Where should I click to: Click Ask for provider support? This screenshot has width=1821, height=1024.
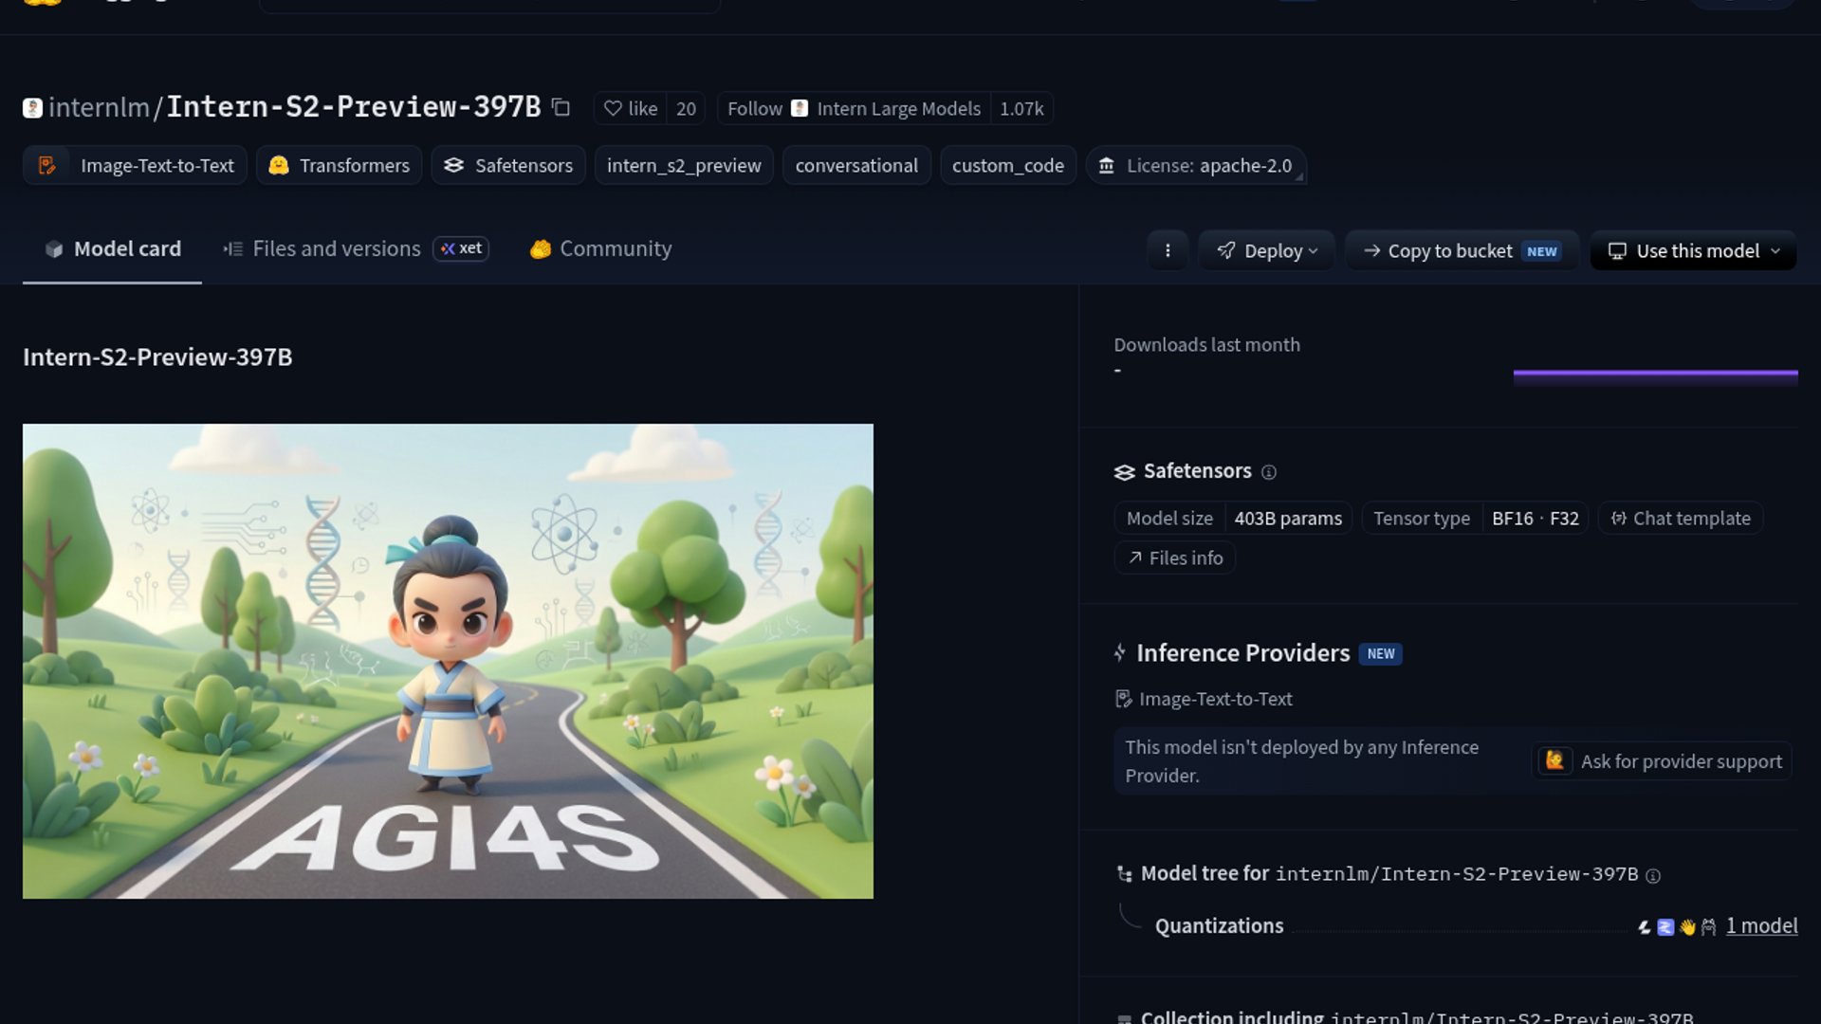[x=1662, y=760]
